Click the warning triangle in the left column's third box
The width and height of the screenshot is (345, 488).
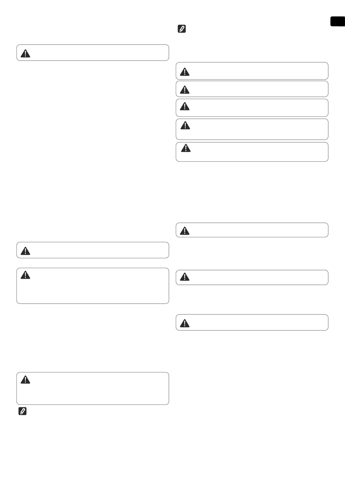pyautogui.click(x=25, y=275)
